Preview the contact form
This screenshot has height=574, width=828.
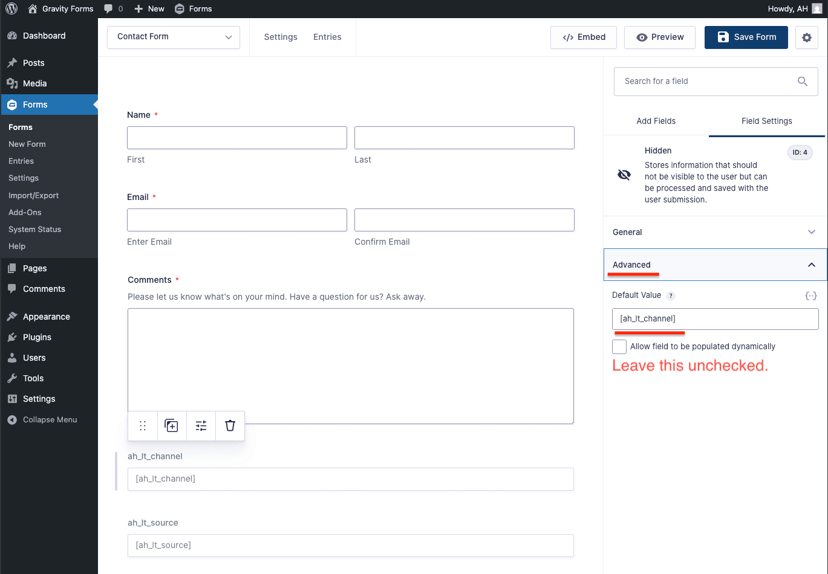click(x=659, y=37)
